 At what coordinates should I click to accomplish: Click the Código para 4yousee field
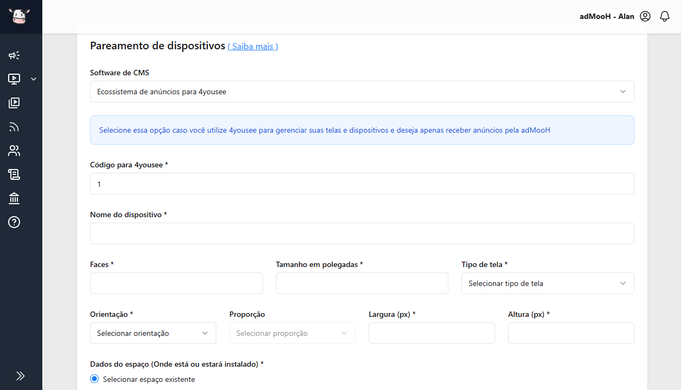[362, 184]
